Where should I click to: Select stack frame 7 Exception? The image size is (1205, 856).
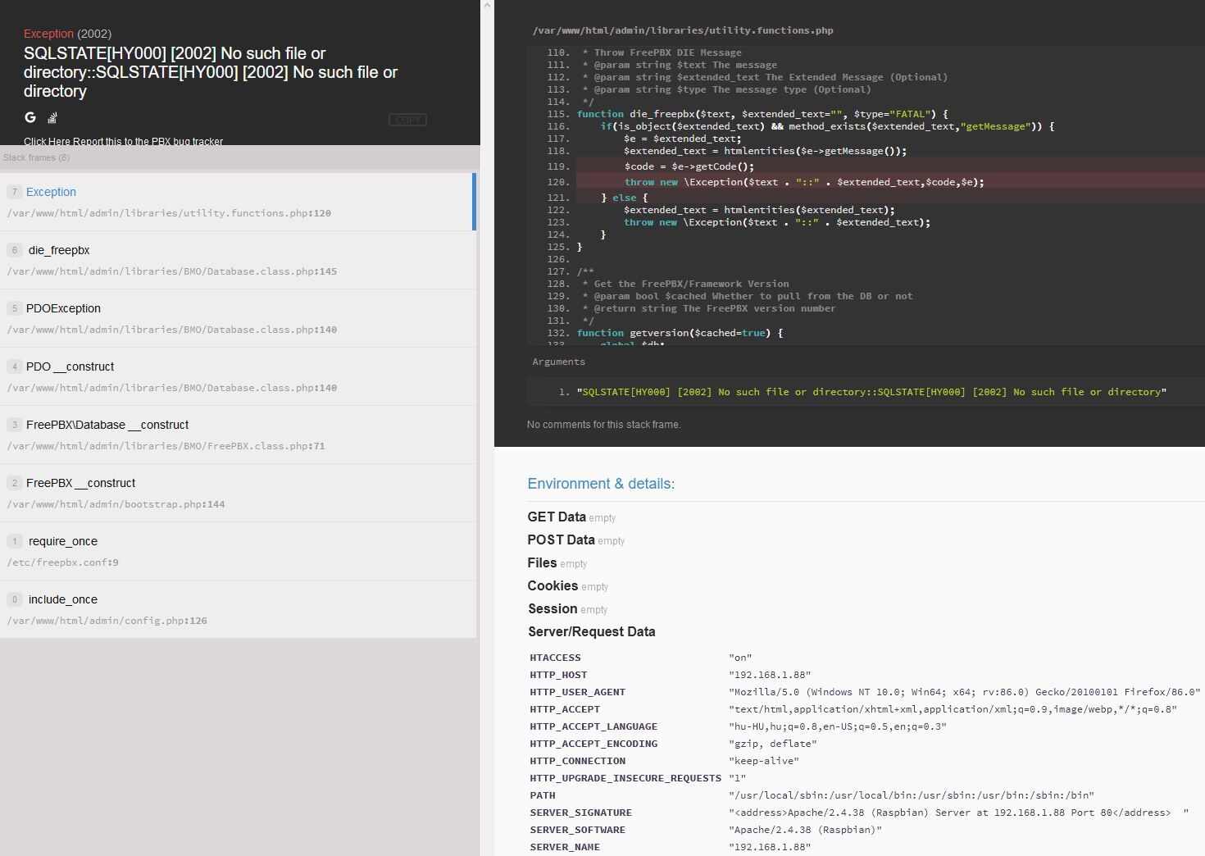238,202
